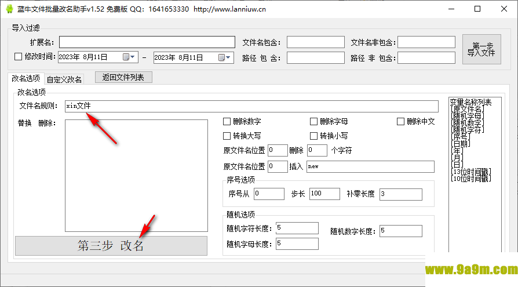Focus the 扩展名 input field
The height and width of the screenshot is (287, 518).
[147, 42]
